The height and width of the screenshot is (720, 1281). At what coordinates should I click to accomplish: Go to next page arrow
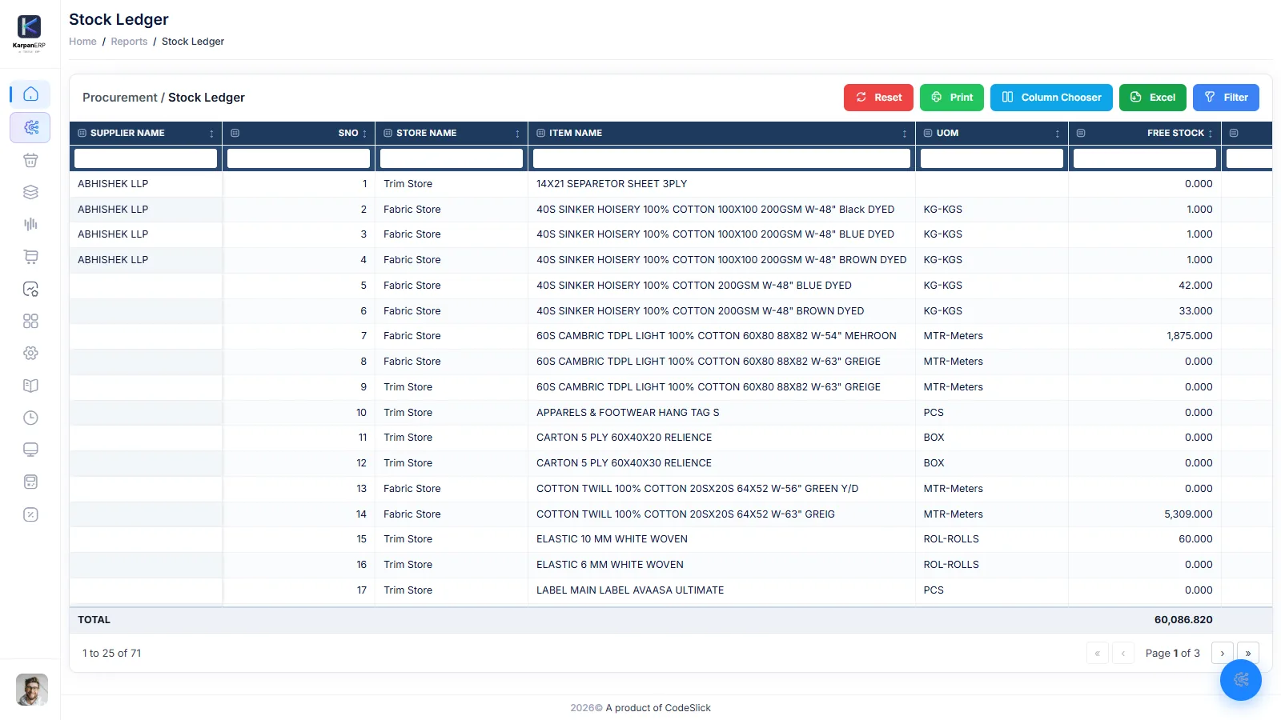coord(1223,653)
